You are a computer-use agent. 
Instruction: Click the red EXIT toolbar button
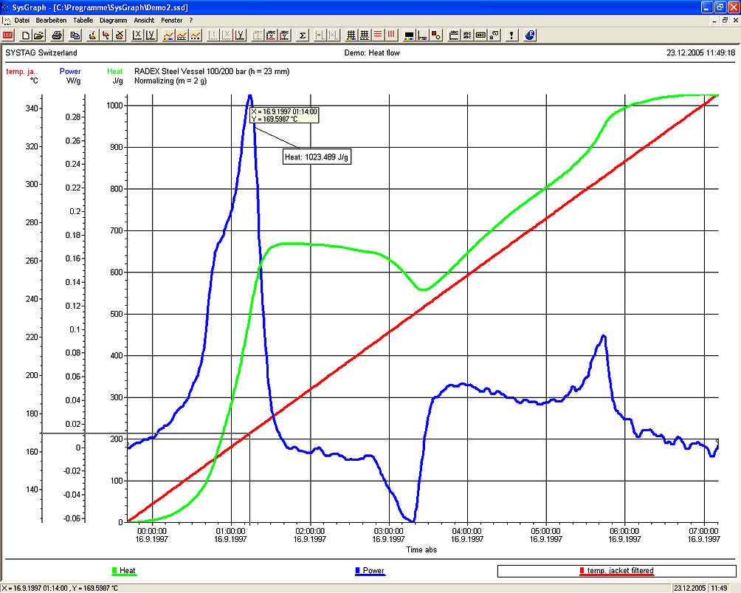point(8,35)
